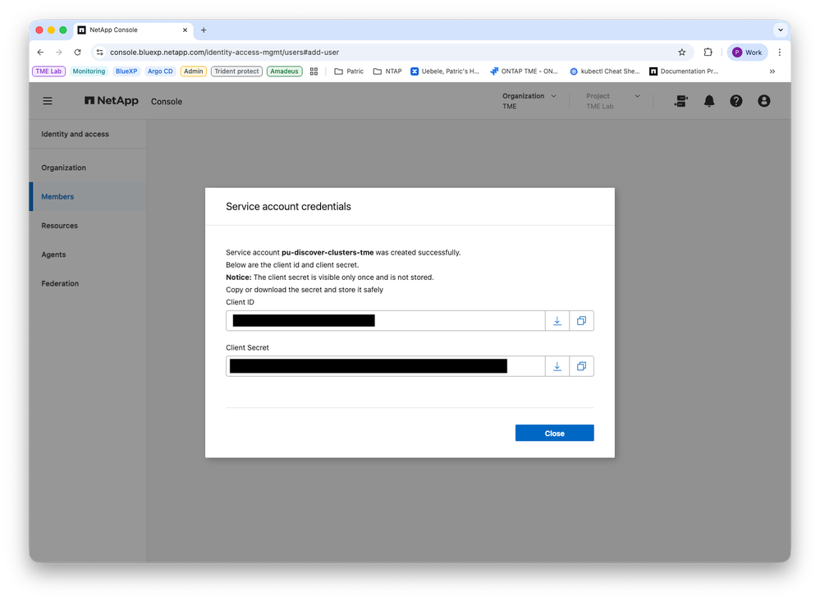Open the tab groups grid icon

point(314,71)
